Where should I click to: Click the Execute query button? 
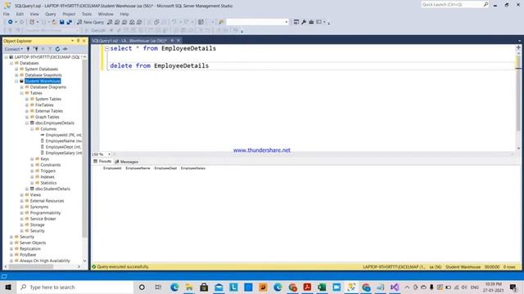(x=95, y=30)
